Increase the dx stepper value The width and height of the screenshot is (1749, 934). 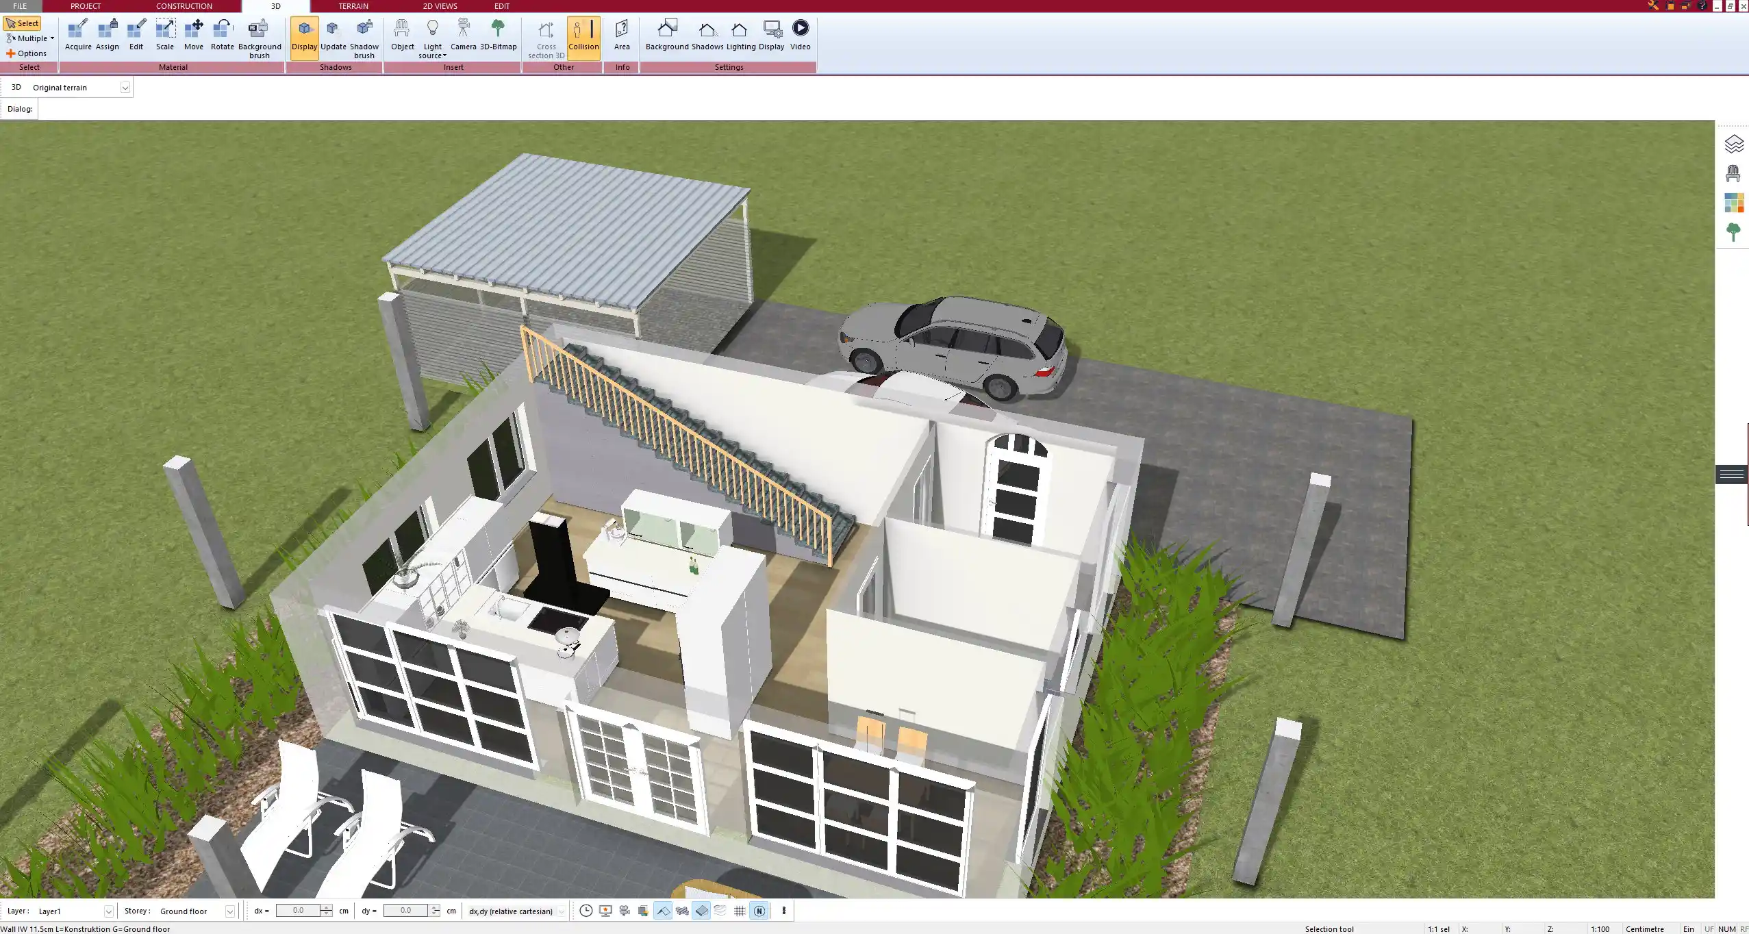pyautogui.click(x=327, y=907)
